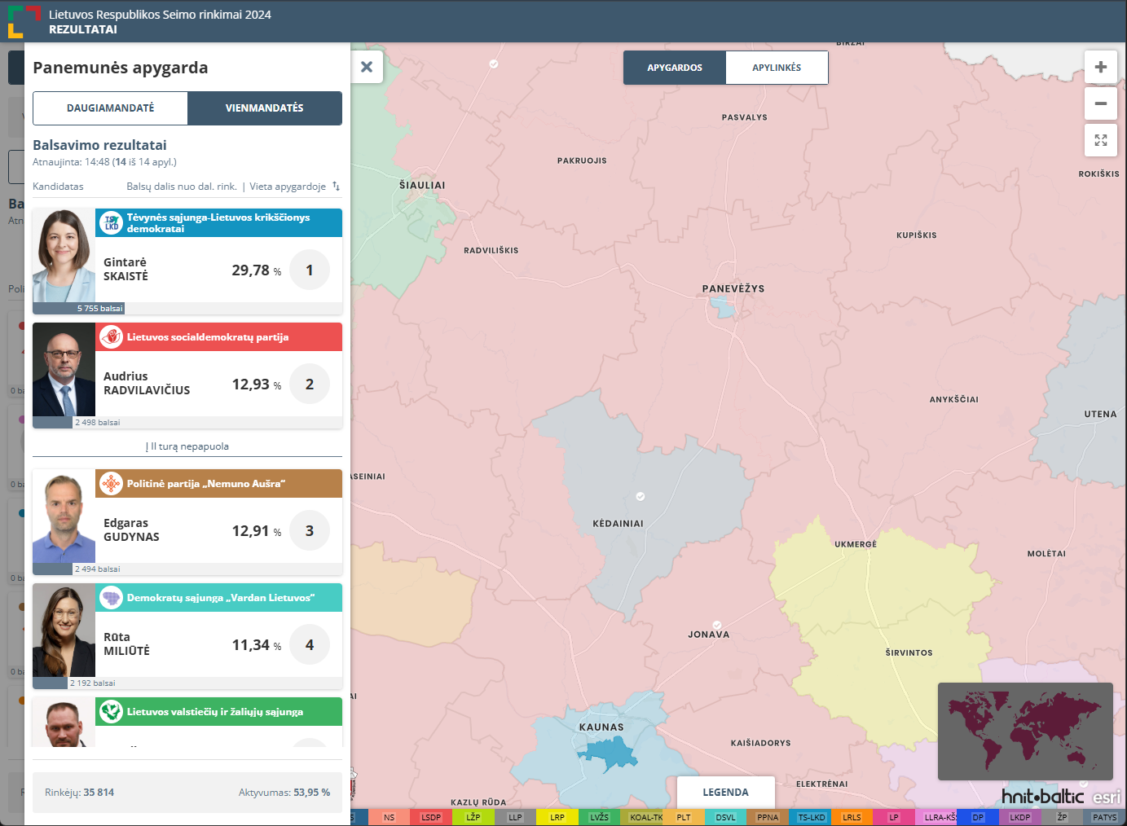Click the Vardan Lietuvos party logo
1127x826 pixels.
coord(111,598)
